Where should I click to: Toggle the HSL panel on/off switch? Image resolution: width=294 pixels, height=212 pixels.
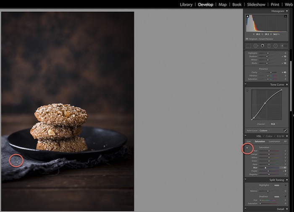(245, 136)
